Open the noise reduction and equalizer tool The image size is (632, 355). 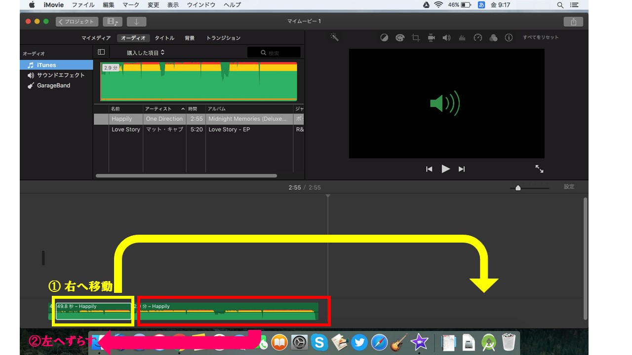462,37
